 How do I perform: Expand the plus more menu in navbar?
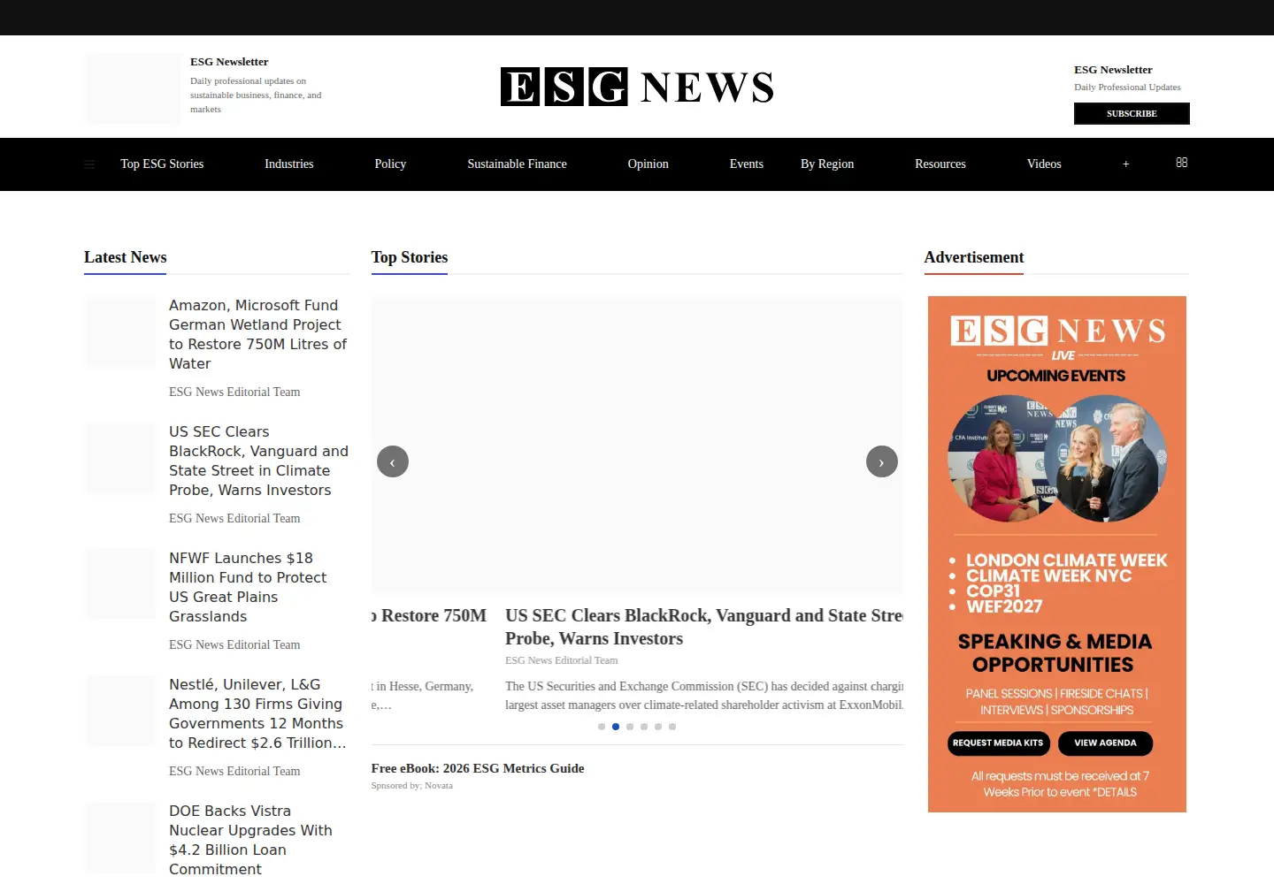(1125, 164)
